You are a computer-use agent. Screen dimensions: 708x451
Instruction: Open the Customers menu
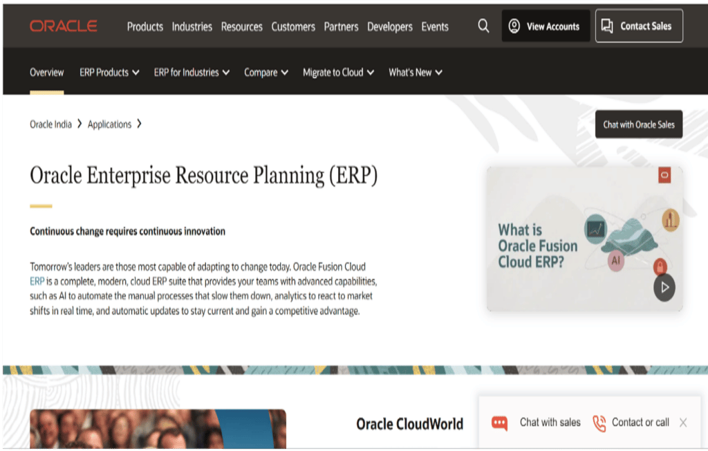tap(293, 27)
